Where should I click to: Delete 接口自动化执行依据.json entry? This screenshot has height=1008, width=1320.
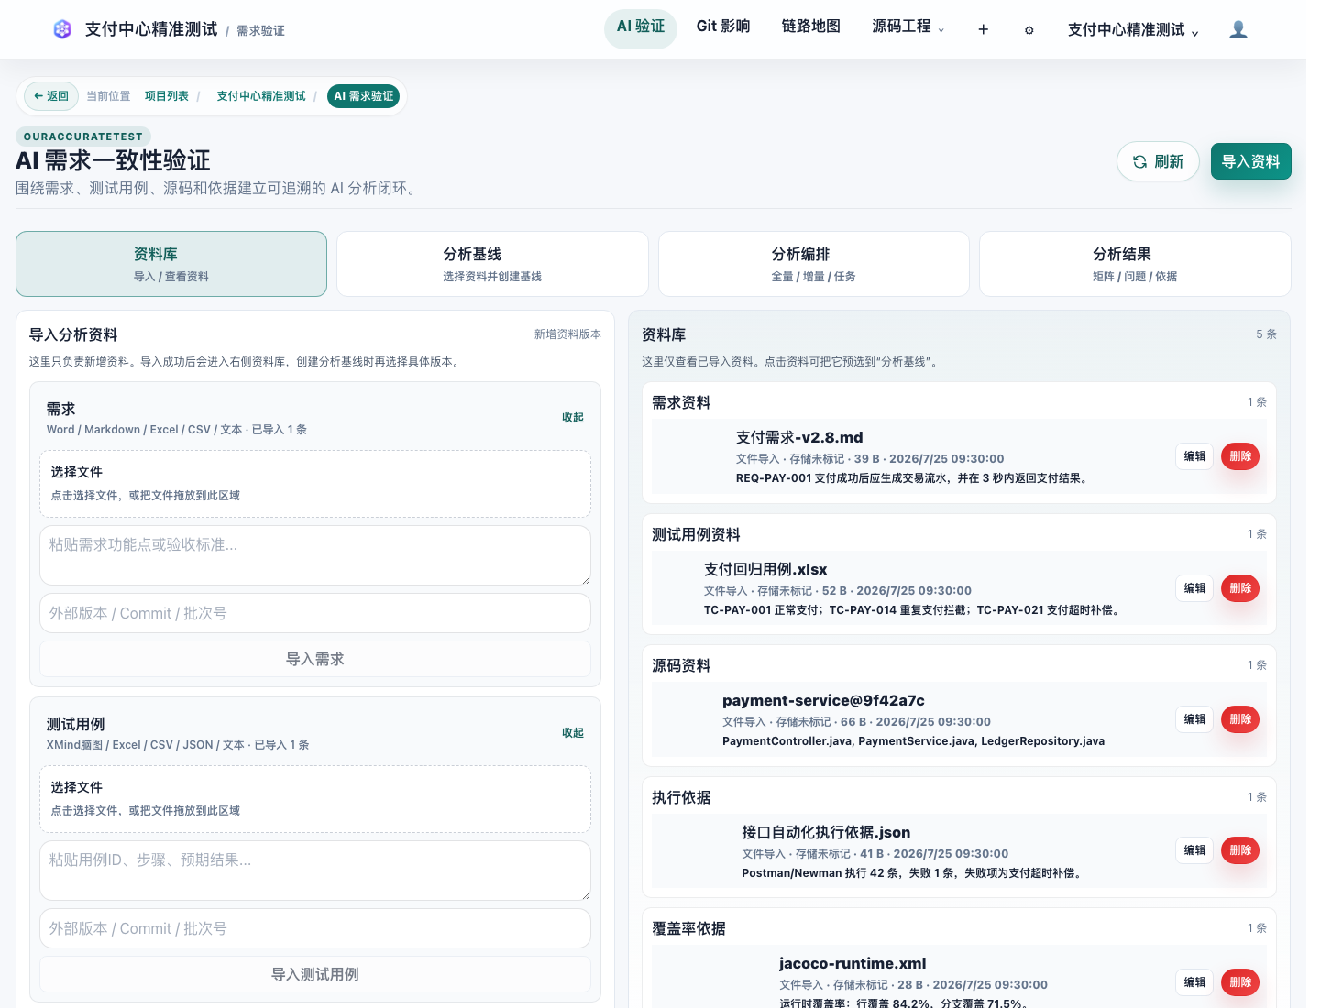click(x=1240, y=850)
